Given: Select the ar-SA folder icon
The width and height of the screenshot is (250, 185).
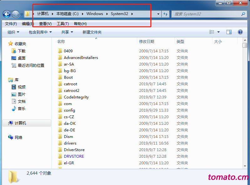Looking at the screenshot, I should pos(60,64).
